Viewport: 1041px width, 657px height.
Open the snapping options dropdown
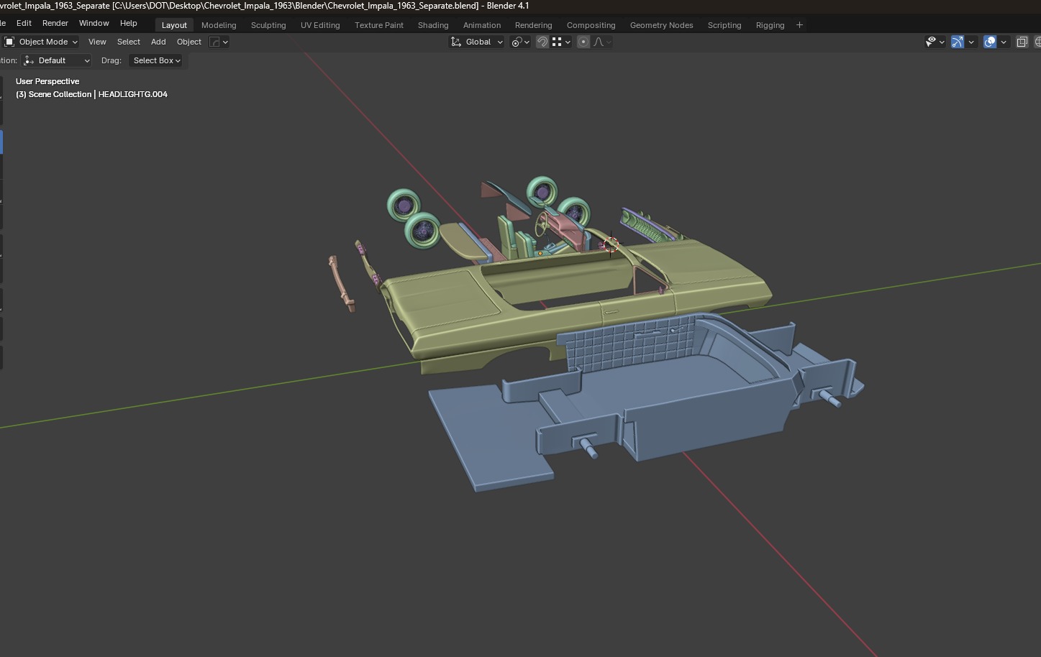pos(561,42)
